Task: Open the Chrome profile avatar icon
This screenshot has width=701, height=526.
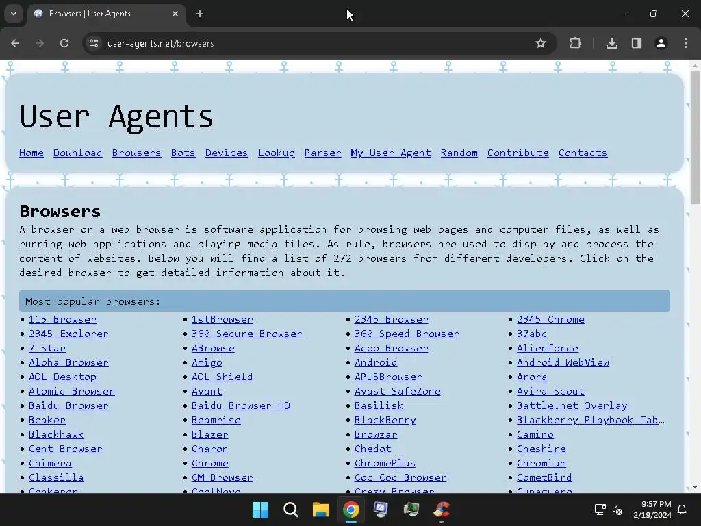Action: (661, 43)
